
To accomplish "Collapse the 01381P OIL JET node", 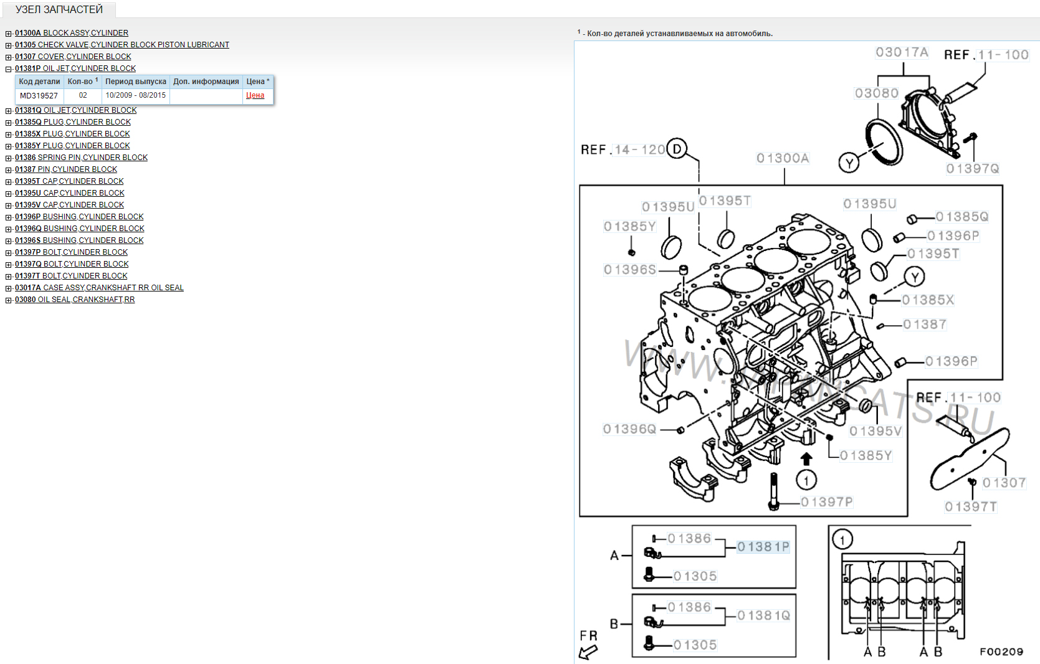I will pos(9,69).
